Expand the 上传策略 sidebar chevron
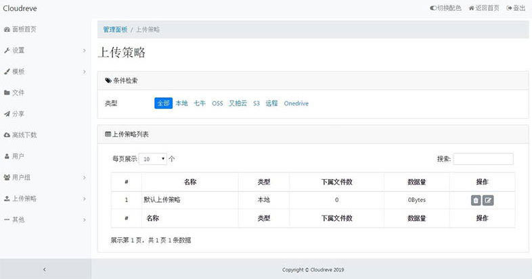The image size is (532, 279). click(84, 199)
